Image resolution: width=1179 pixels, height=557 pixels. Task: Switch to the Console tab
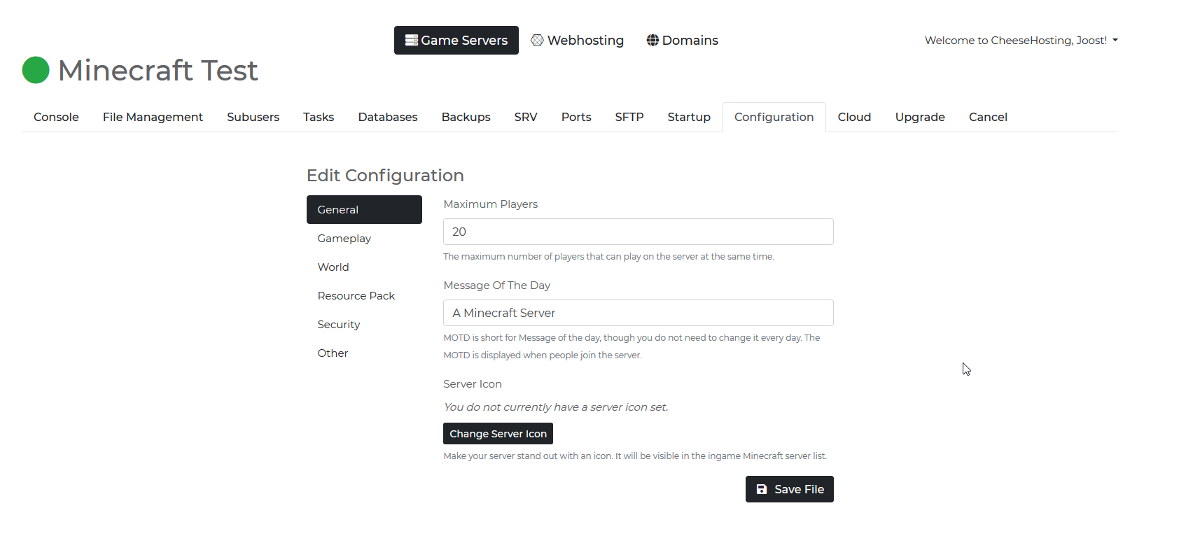[56, 117]
